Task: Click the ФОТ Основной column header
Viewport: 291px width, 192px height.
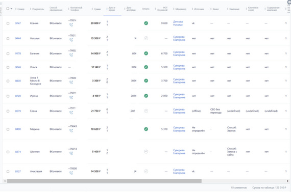Action: tap(162, 9)
